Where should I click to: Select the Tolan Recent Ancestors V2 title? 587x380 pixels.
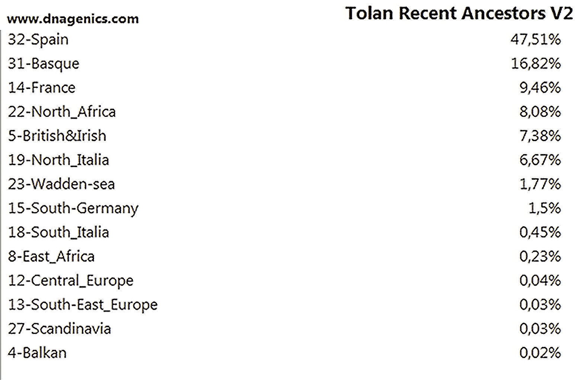(x=459, y=13)
